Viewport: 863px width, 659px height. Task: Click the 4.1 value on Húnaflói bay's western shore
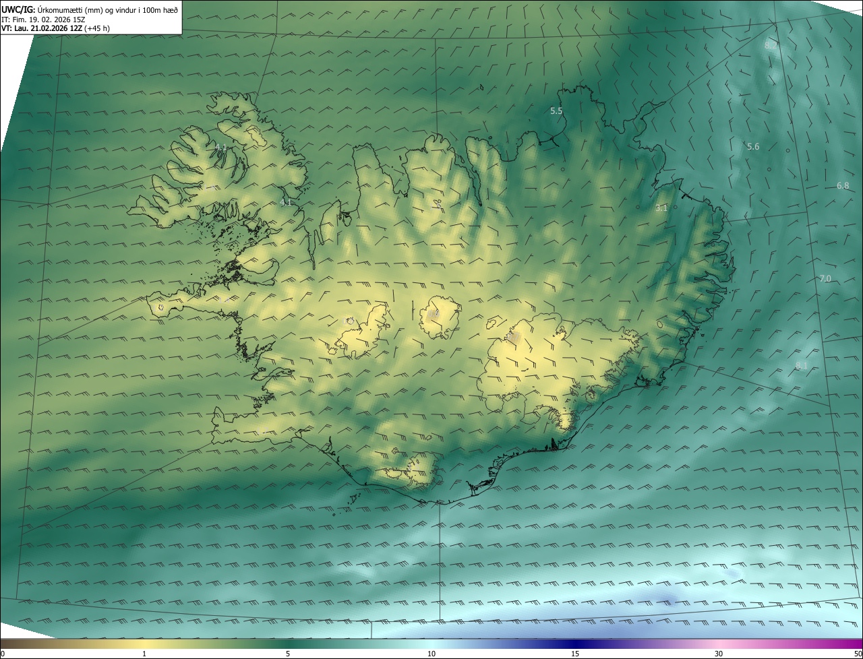tap(286, 203)
